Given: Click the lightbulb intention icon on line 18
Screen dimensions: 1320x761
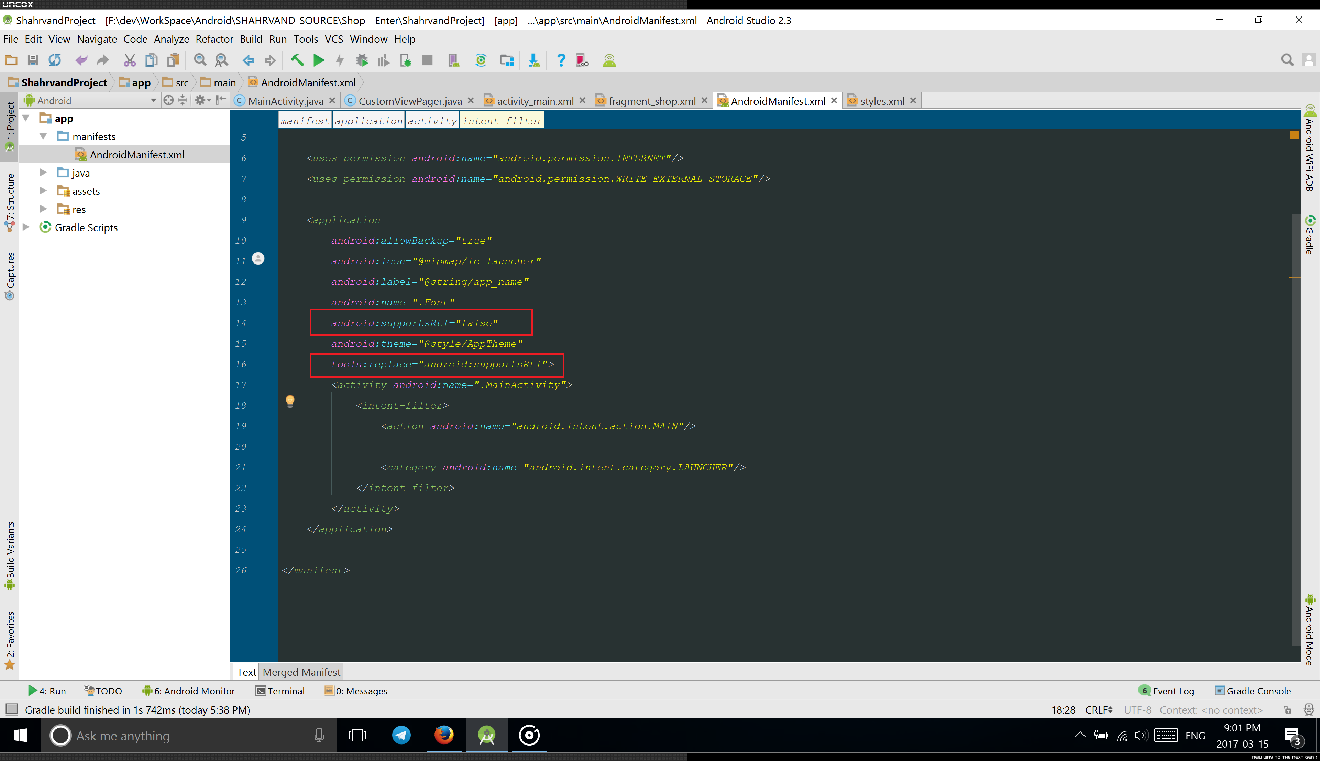Looking at the screenshot, I should tap(290, 401).
